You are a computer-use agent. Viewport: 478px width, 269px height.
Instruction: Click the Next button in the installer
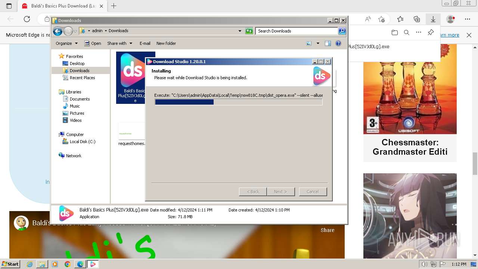[x=280, y=192]
